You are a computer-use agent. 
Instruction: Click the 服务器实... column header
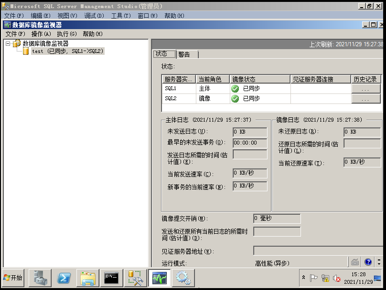[x=179, y=79]
